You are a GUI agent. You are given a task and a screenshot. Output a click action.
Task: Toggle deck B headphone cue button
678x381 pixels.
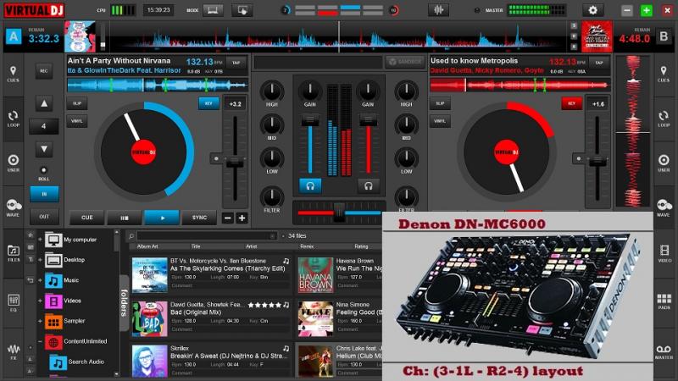pyautogui.click(x=368, y=185)
